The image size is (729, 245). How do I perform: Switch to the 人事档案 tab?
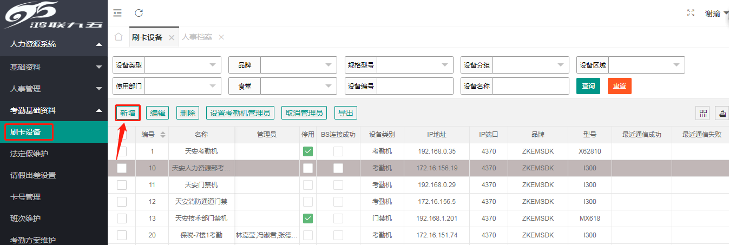coord(197,37)
